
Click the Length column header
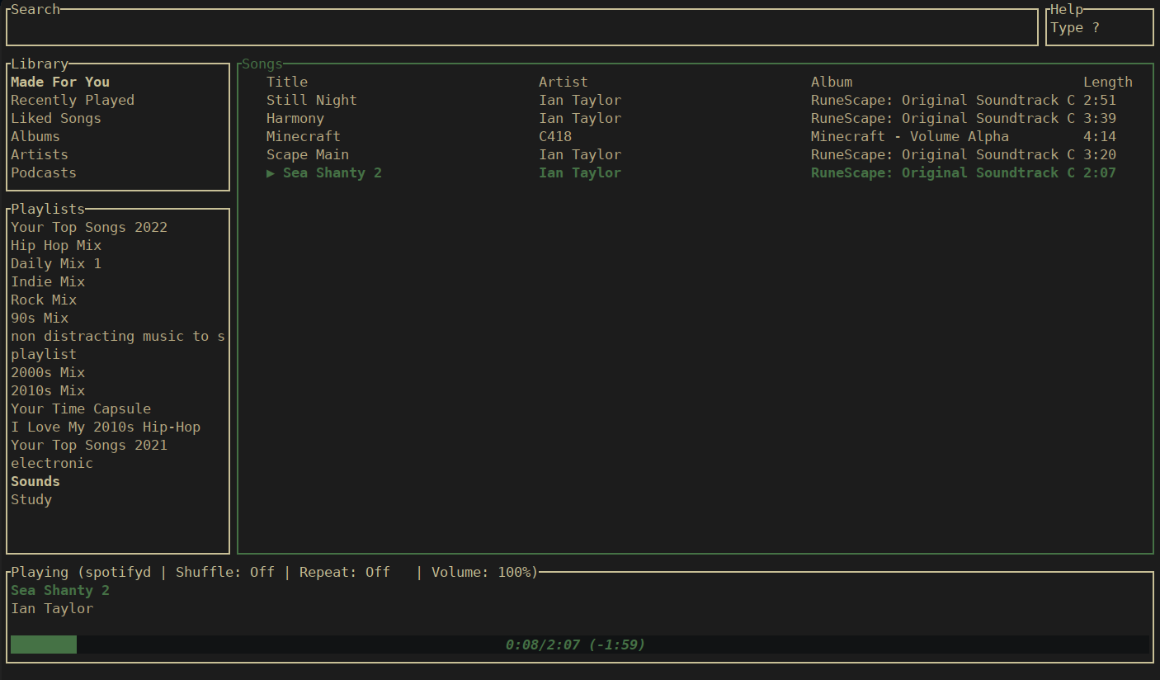point(1107,82)
